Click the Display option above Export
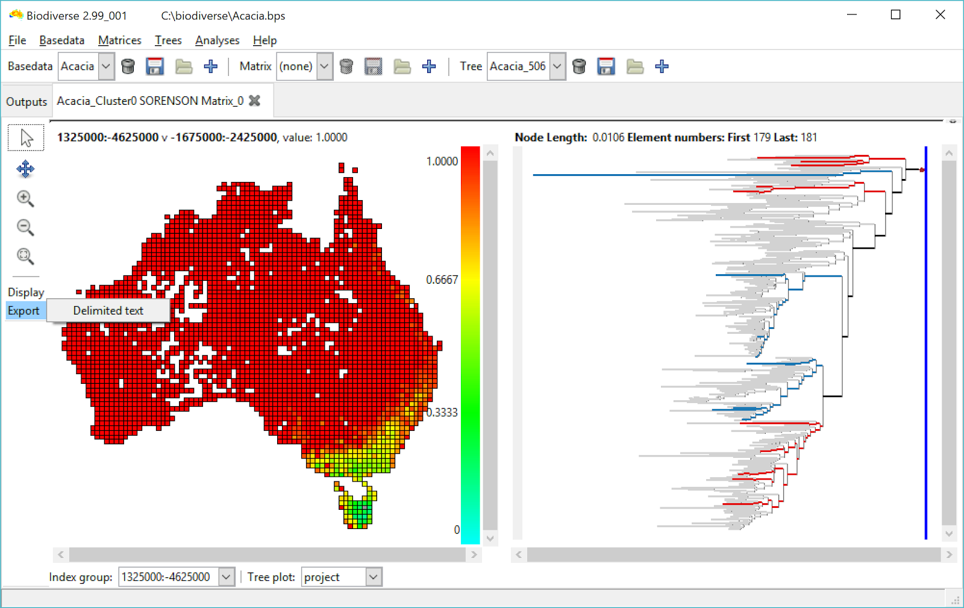The image size is (964, 608). tap(25, 292)
